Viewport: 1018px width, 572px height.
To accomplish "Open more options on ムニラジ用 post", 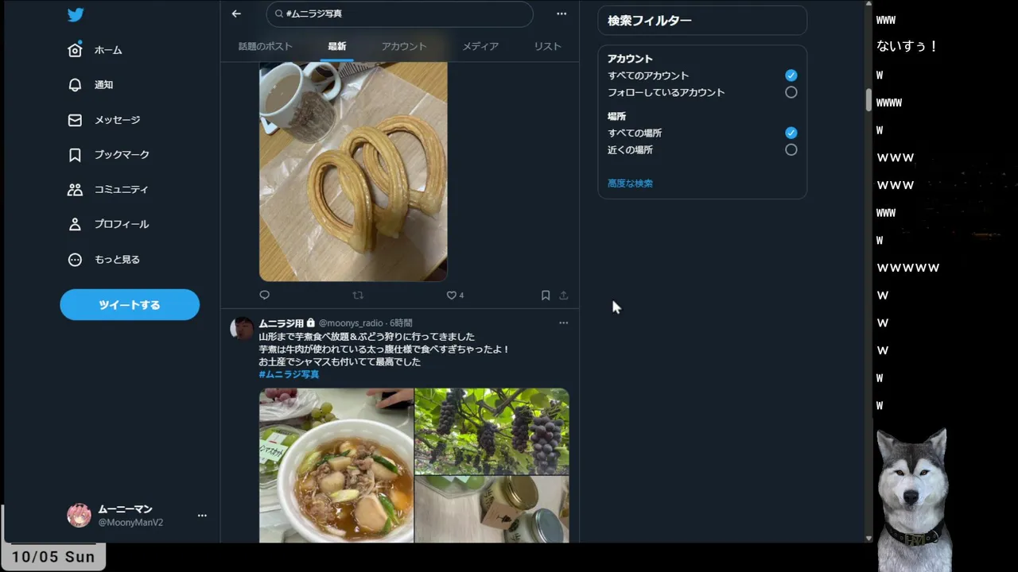I will click(563, 323).
